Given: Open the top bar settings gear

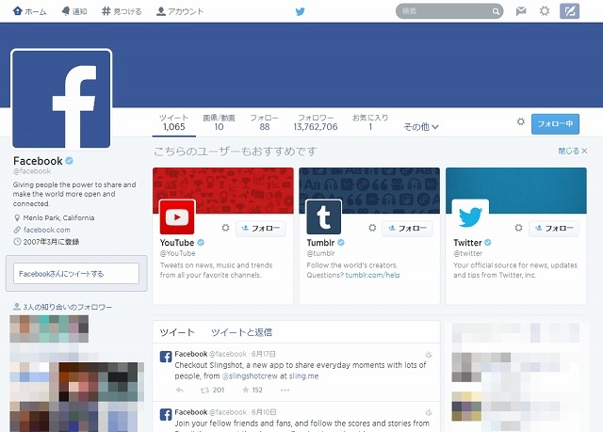Looking at the screenshot, I should 545,10.
